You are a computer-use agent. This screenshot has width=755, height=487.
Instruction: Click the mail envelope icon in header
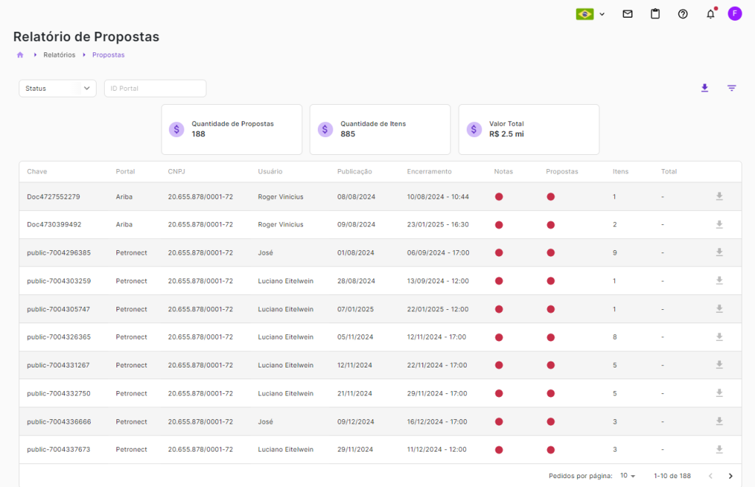(627, 14)
